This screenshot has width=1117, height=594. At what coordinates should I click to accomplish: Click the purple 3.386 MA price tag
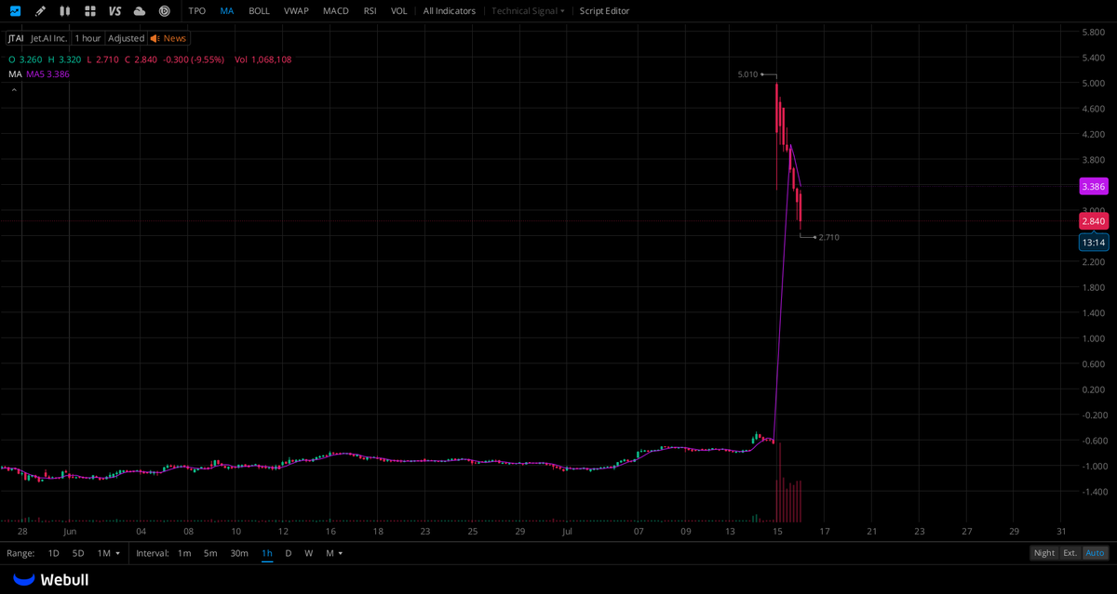click(x=1094, y=186)
